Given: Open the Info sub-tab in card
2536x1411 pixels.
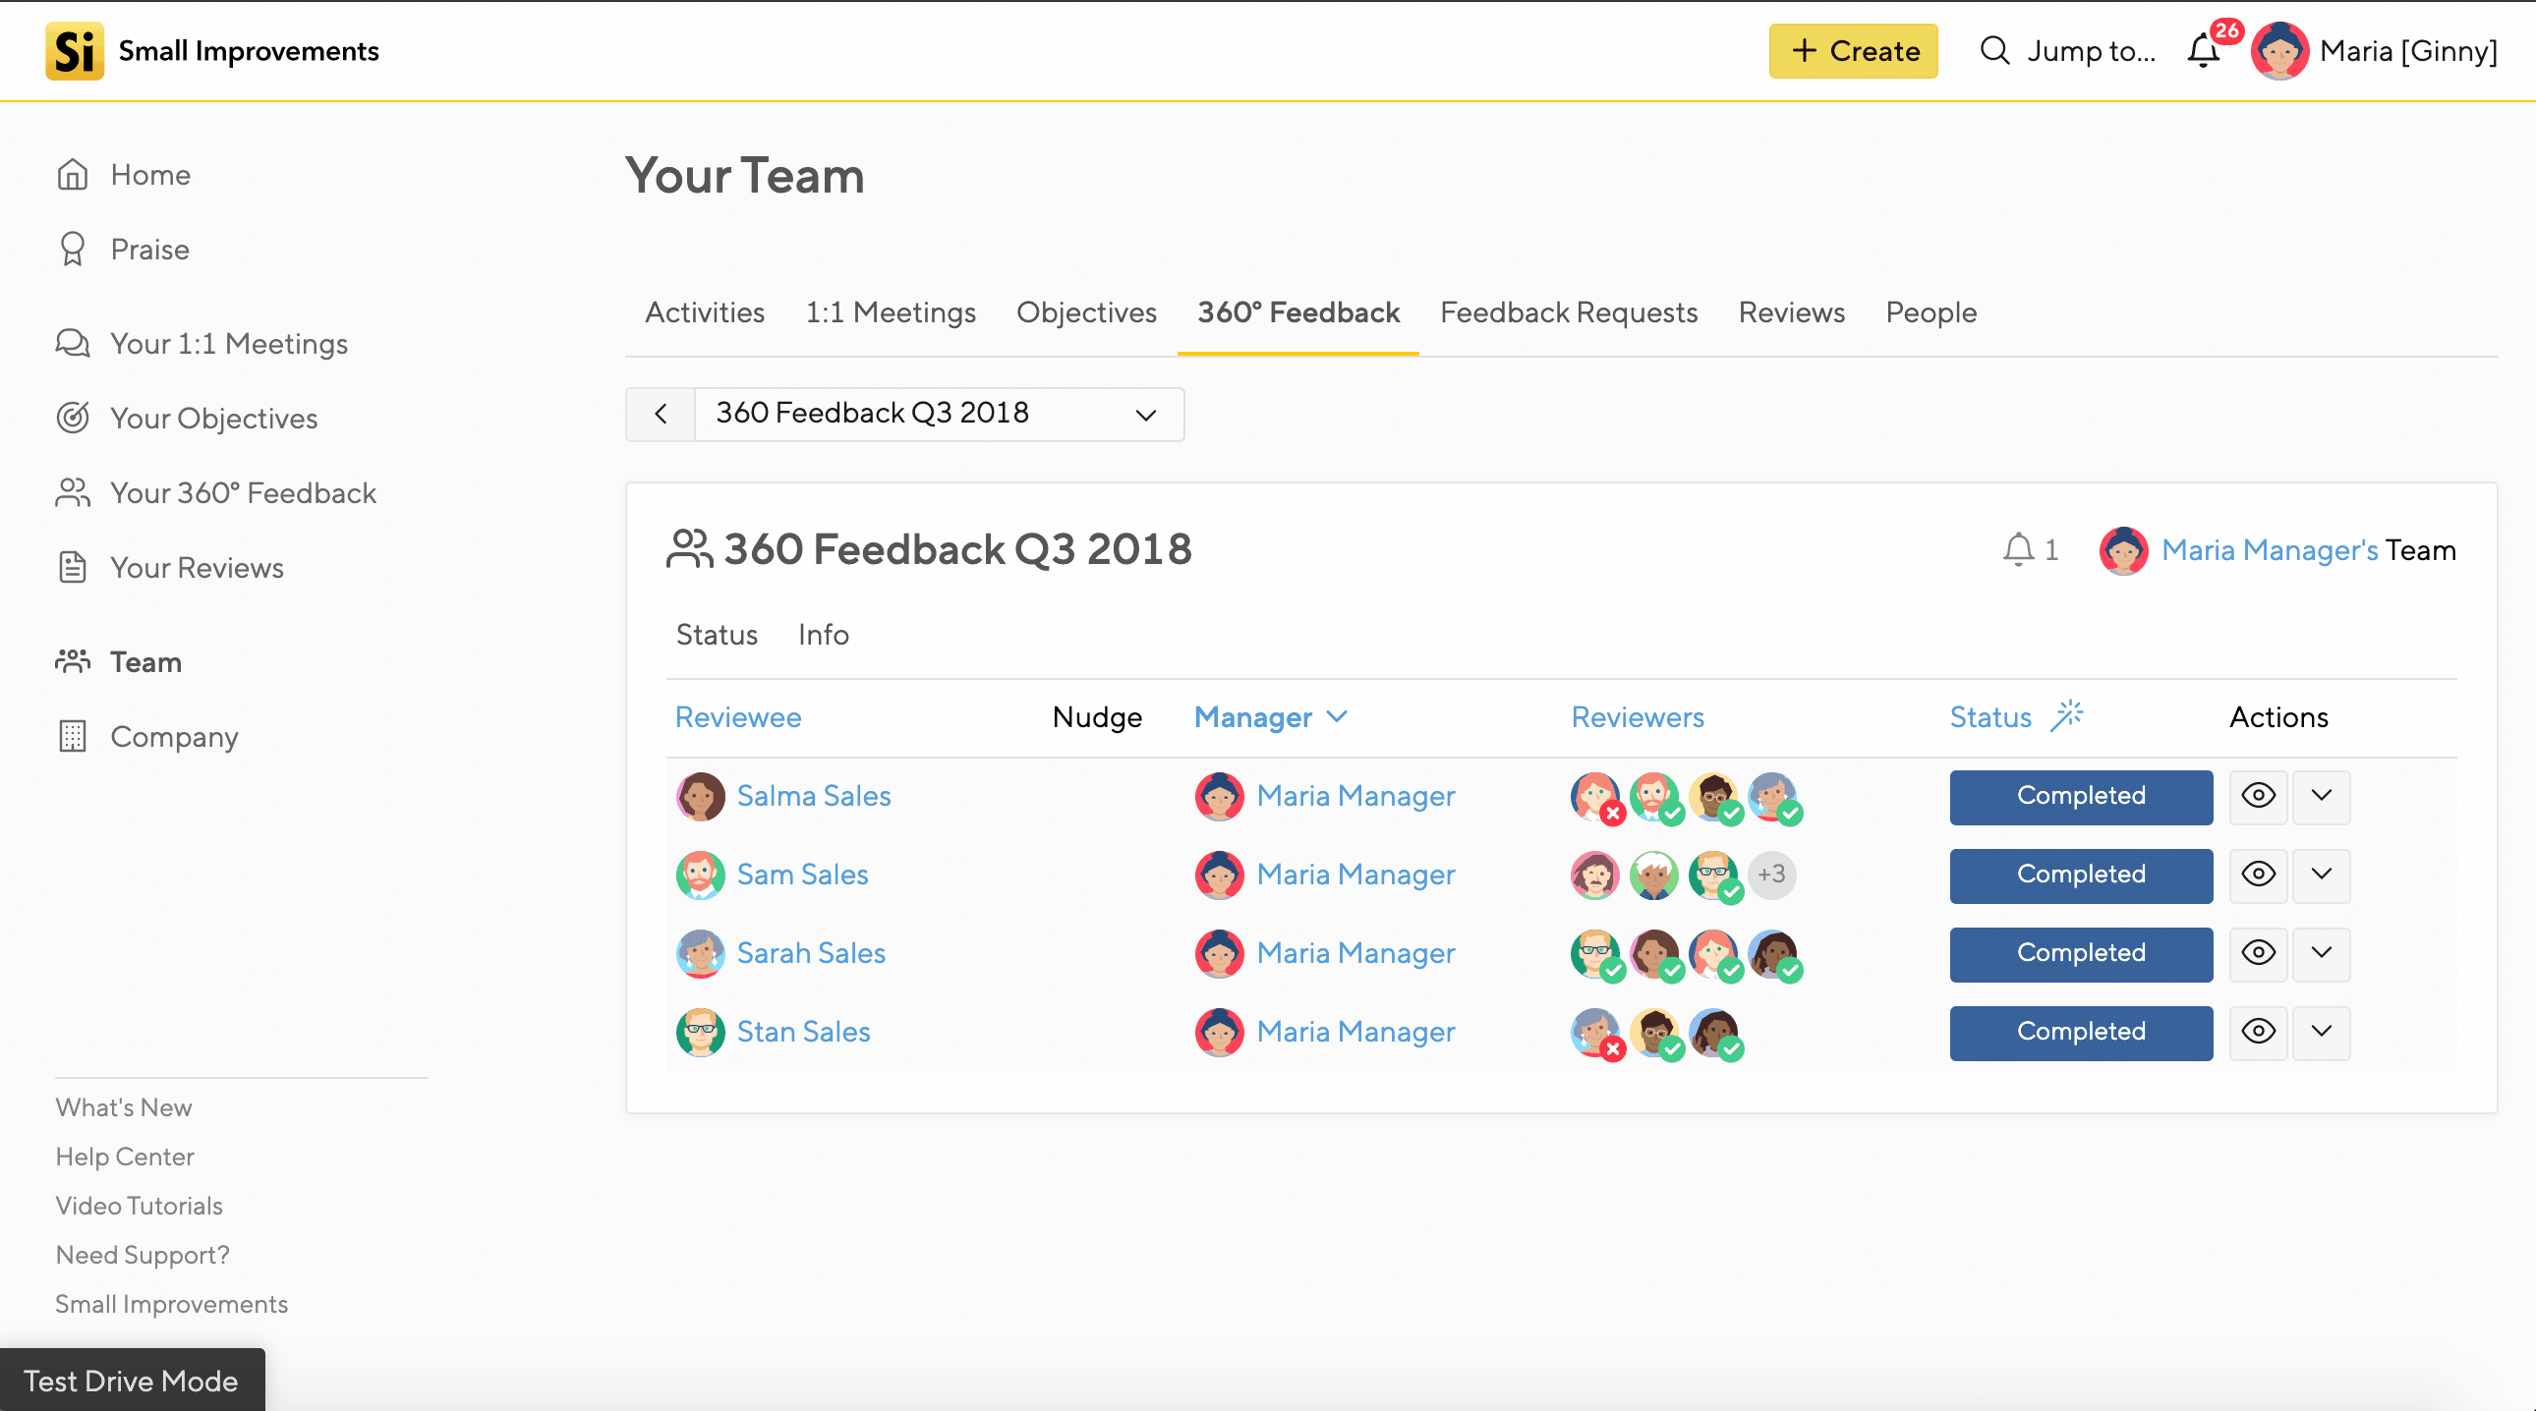Looking at the screenshot, I should point(824,635).
